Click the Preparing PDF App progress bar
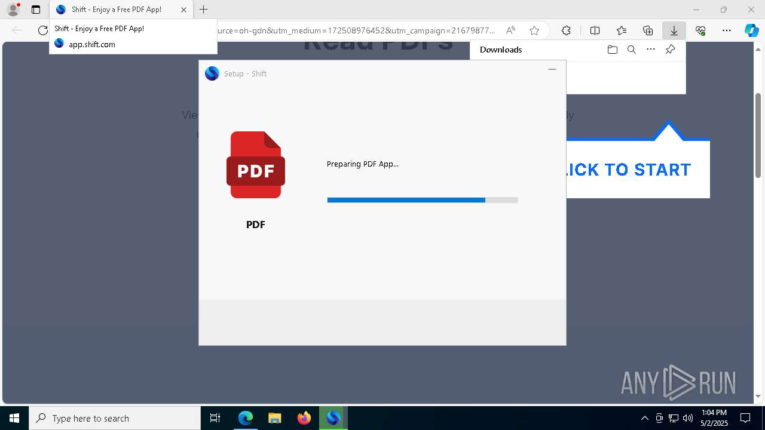Viewport: 765px width, 430px height. tap(423, 200)
